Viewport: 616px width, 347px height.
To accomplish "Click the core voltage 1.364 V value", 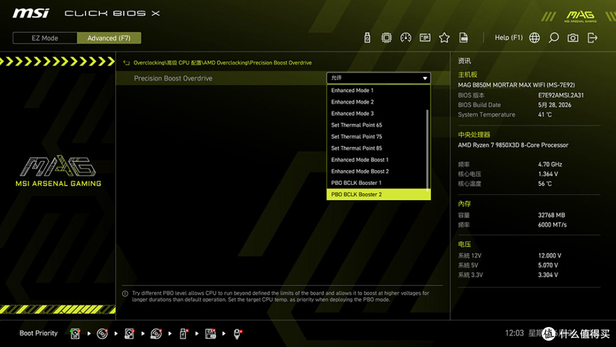I will coord(548,173).
